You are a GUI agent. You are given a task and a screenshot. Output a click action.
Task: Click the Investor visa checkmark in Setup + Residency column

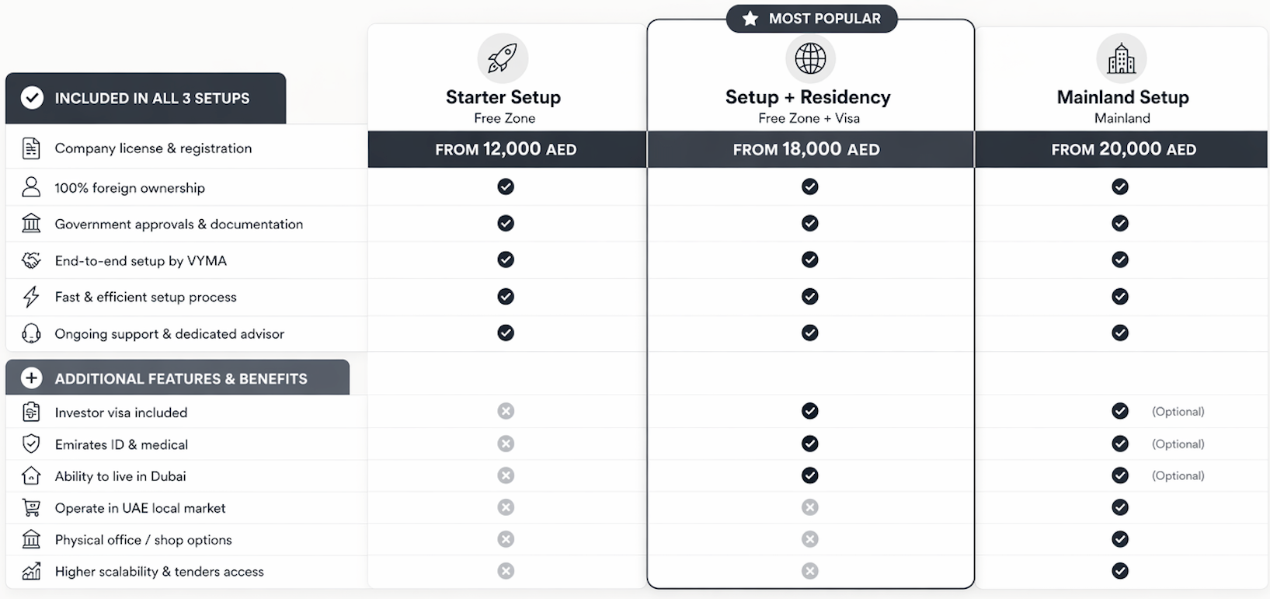click(810, 411)
